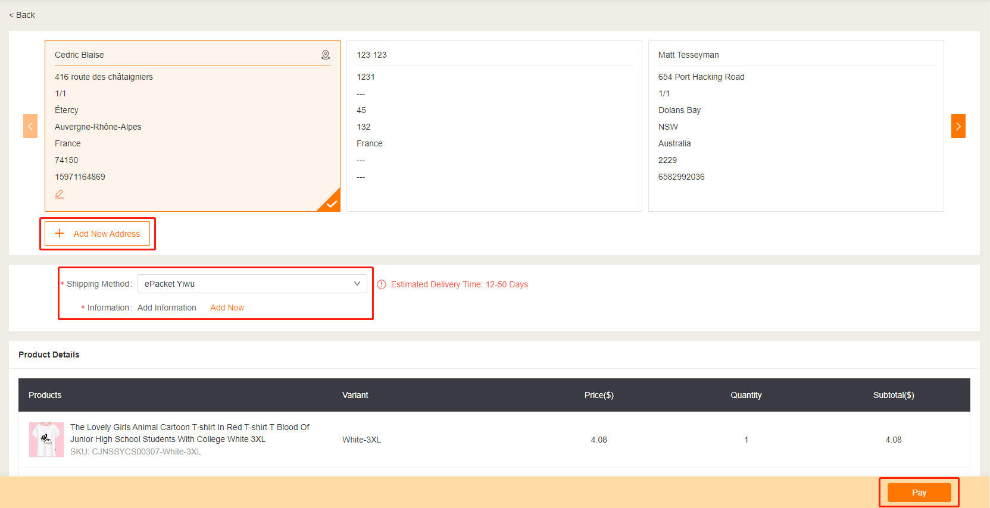Click the edit pencil icon on Cedric Blaise address

point(60,194)
